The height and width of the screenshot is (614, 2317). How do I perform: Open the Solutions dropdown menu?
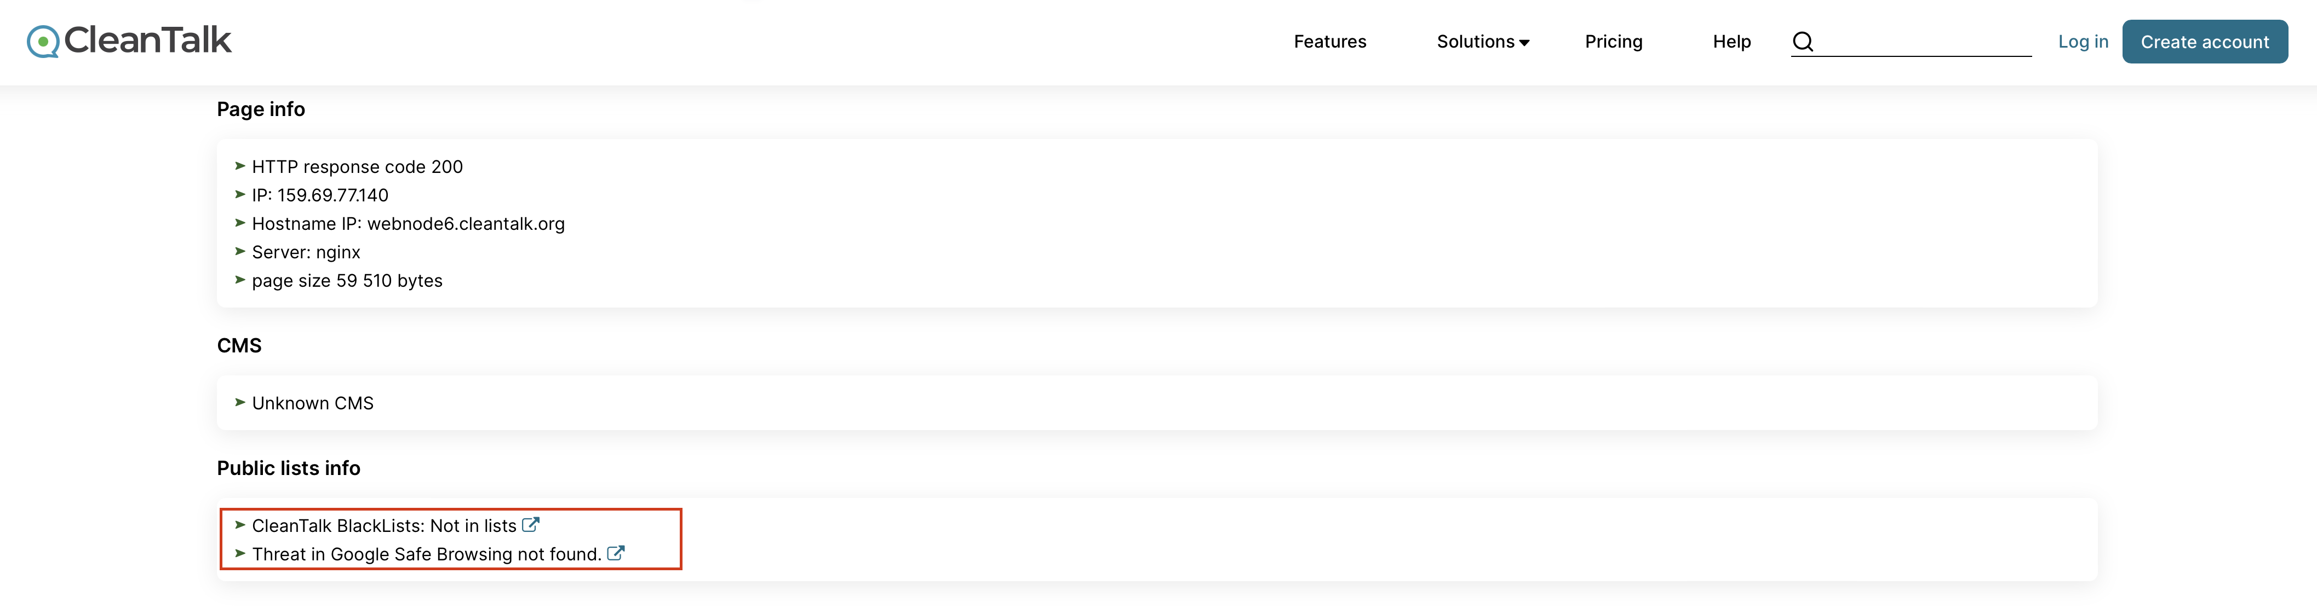1482,40
